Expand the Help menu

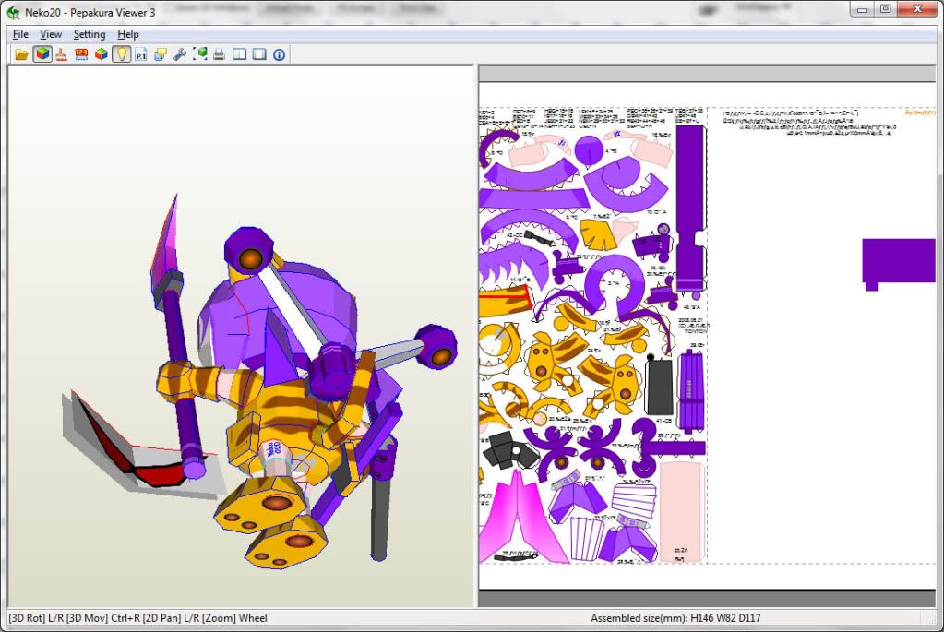click(x=128, y=34)
